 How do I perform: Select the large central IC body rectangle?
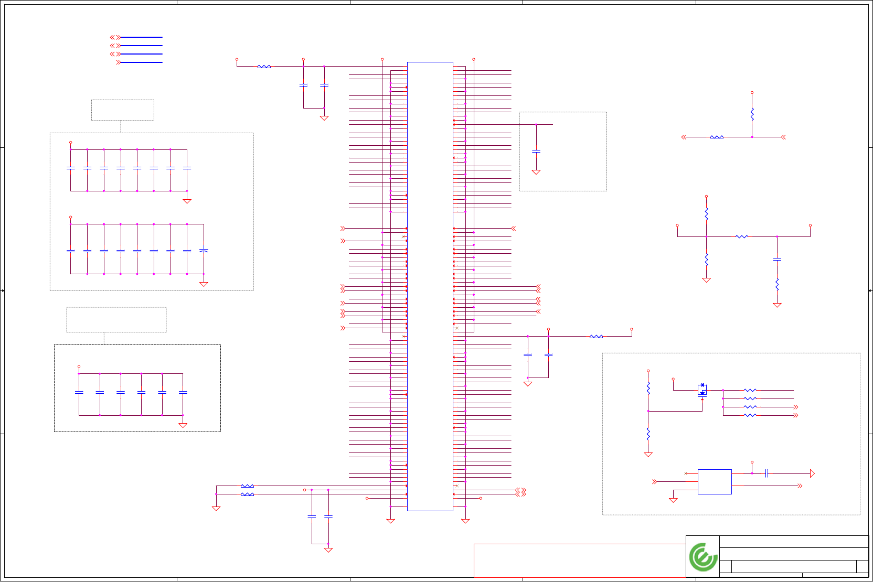[x=430, y=286]
